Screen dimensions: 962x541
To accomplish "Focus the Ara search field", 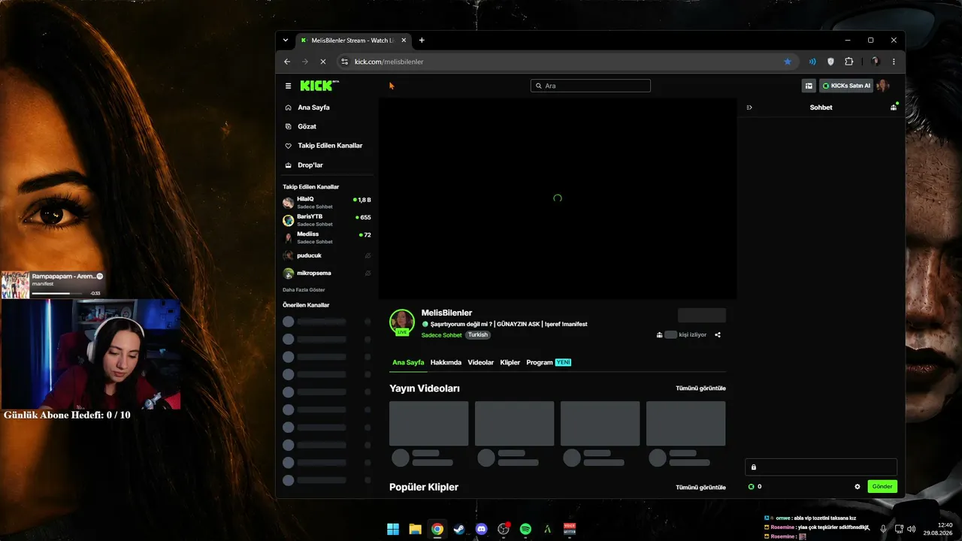I will (591, 86).
